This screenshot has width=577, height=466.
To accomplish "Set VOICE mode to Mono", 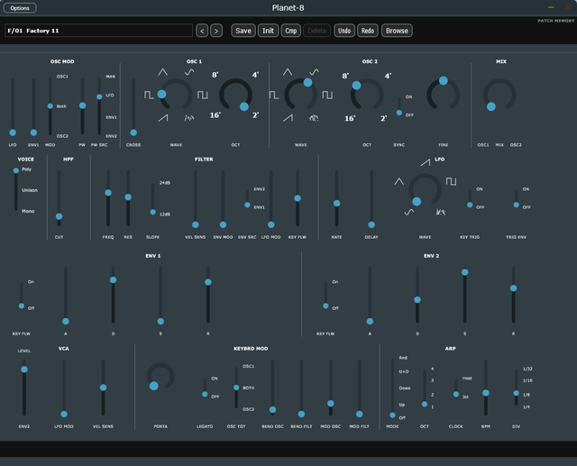I will pyautogui.click(x=28, y=211).
